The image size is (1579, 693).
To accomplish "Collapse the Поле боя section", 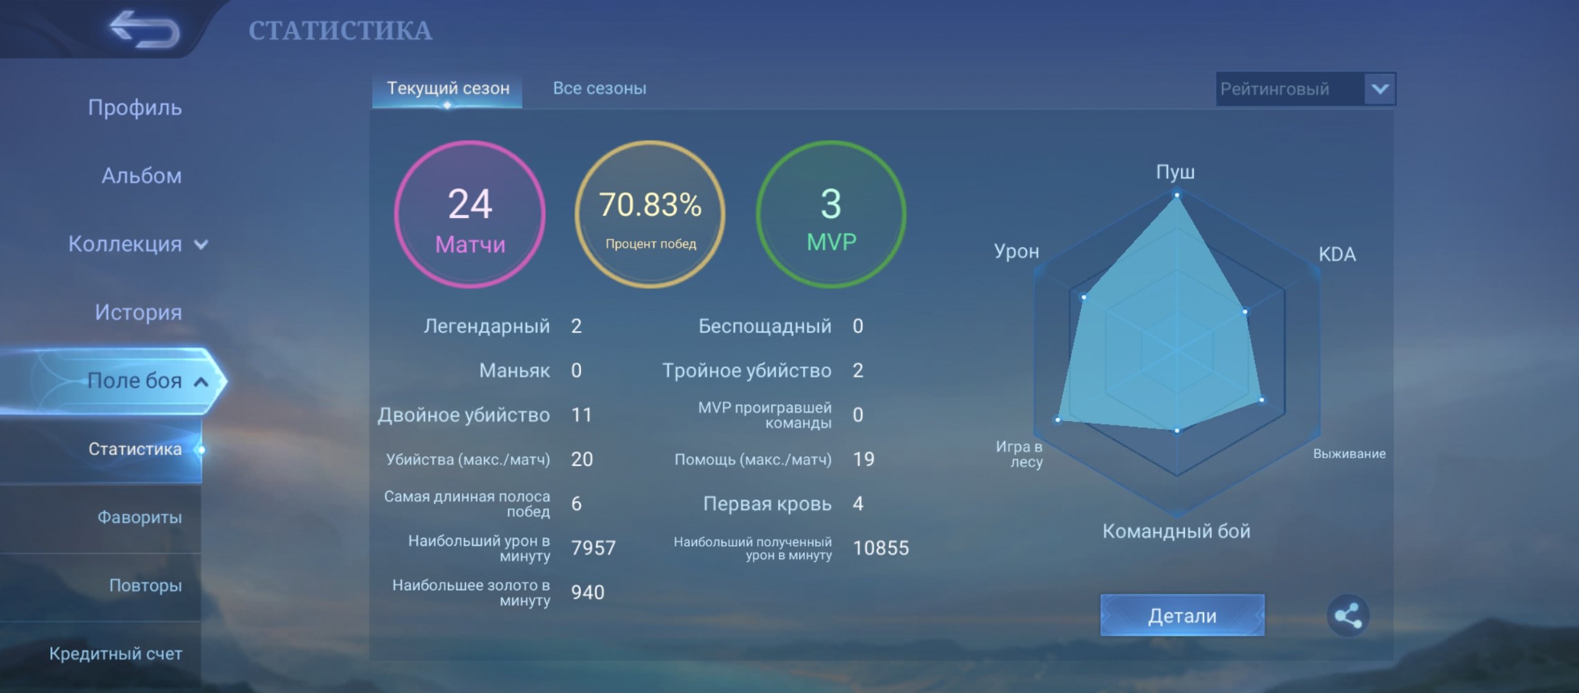I will (x=201, y=382).
